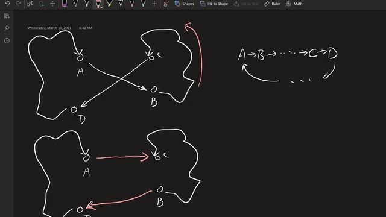386x217 pixels.
Task: Open Search from the left sidebar
Action: [x=7, y=28]
